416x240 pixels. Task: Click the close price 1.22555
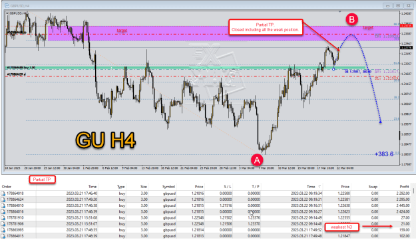344,218
